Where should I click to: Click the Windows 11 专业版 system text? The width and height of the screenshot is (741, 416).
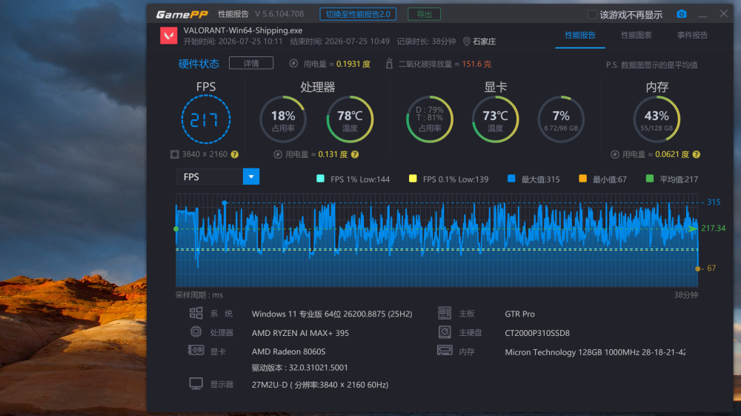(x=332, y=314)
